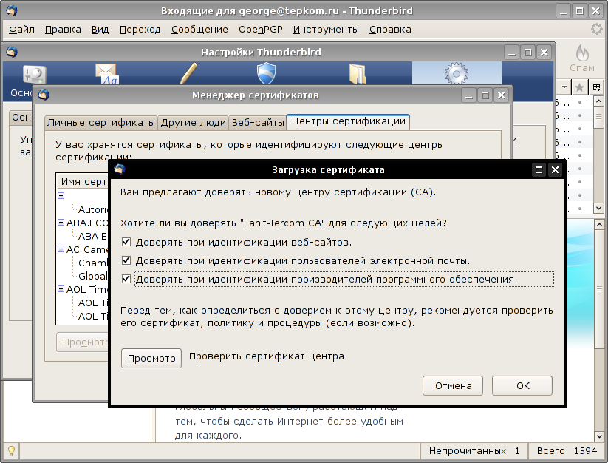Click the message list scrollbar down arrow
This screenshot has height=463, width=608.
[598, 209]
